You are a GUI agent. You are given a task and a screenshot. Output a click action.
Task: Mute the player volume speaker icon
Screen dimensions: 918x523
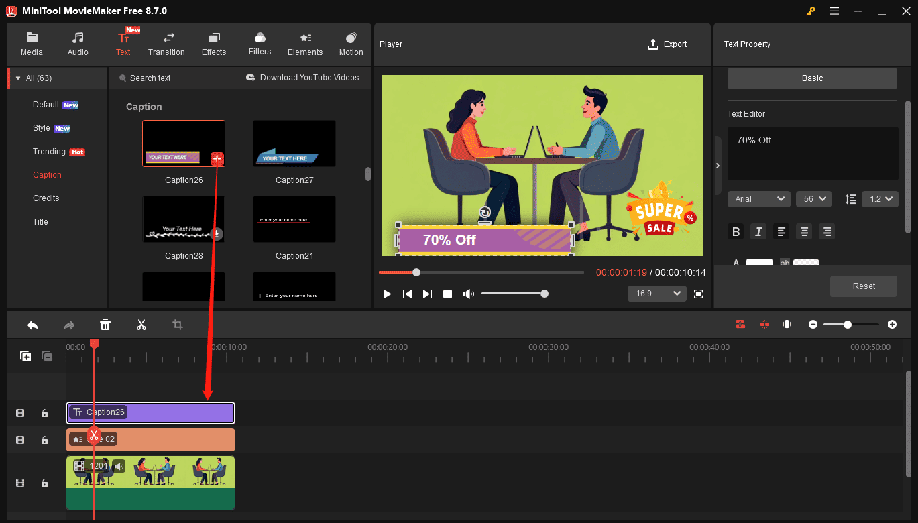pos(468,294)
